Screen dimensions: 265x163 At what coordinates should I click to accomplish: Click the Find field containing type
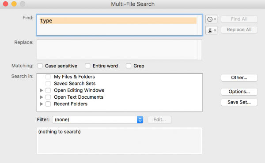pos(119,25)
